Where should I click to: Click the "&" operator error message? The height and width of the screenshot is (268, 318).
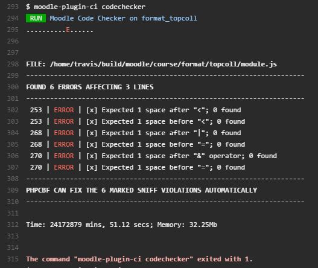pos(189,156)
